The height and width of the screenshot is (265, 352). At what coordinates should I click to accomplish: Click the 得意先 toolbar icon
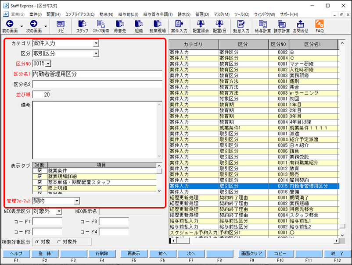point(119,26)
